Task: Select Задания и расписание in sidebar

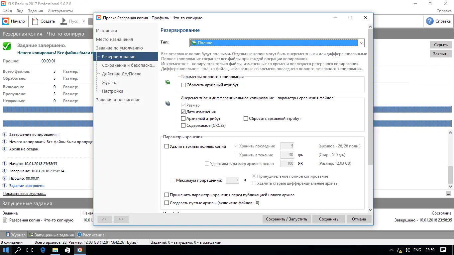Action: (x=118, y=100)
